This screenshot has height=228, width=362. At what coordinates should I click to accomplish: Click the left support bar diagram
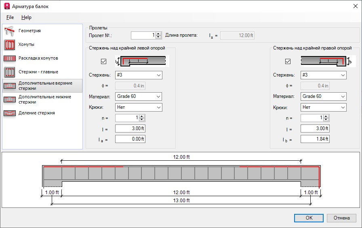tap(142, 61)
